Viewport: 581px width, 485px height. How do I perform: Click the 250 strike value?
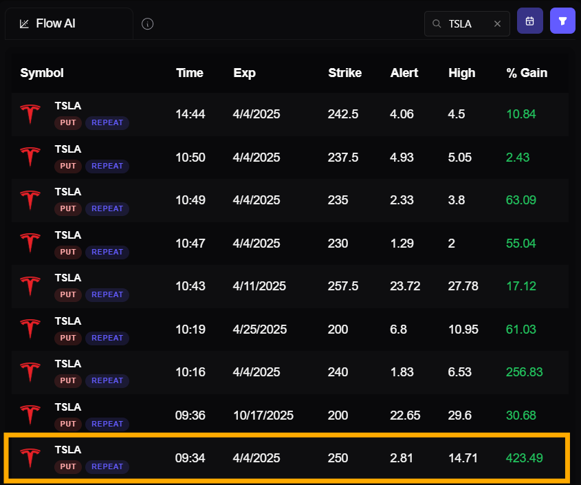(x=338, y=458)
